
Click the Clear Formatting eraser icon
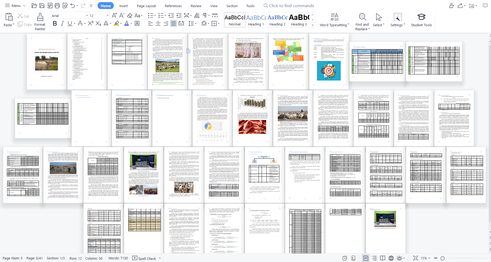pos(130,15)
